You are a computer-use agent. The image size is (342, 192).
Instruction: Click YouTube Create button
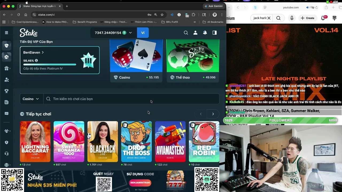click(x=308, y=18)
